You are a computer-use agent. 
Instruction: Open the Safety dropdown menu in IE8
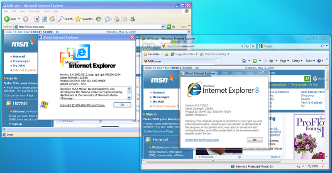(297, 61)
